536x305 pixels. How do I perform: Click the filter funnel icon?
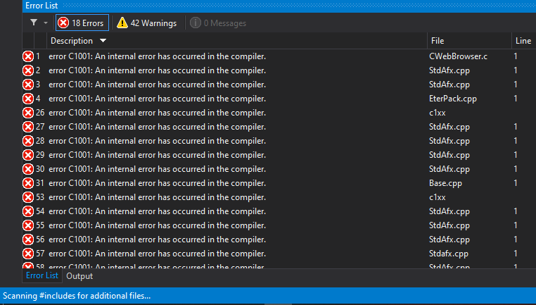click(34, 23)
